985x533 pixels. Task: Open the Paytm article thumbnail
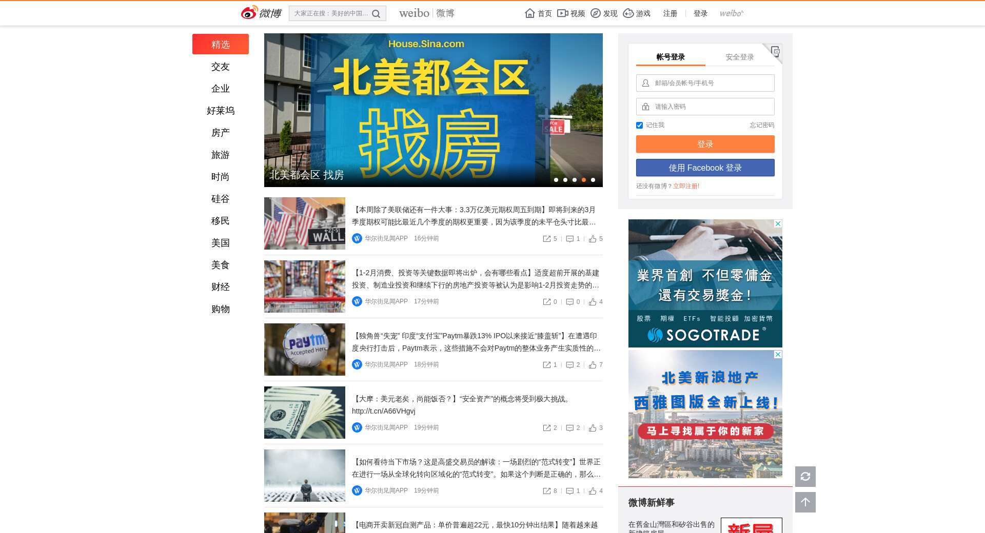pos(305,350)
